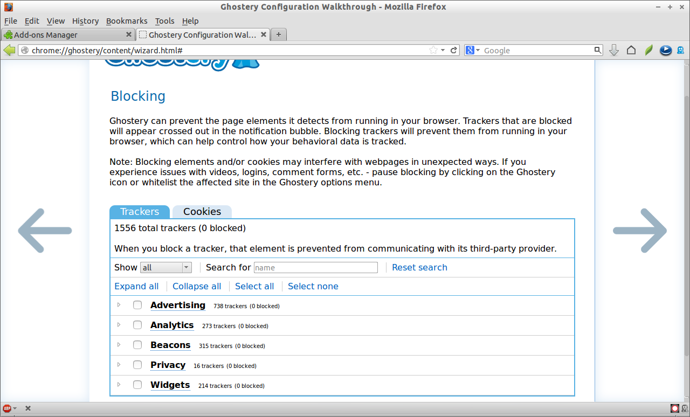Click the search magnifier icon
This screenshot has height=417, width=690.
coord(597,50)
